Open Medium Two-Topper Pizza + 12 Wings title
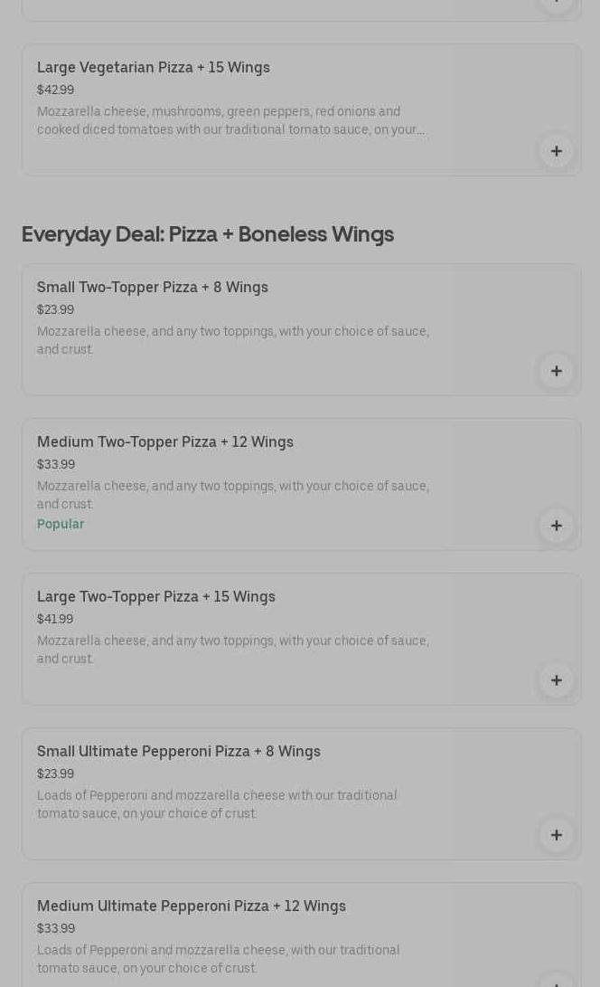The width and height of the screenshot is (600, 987). (x=165, y=442)
